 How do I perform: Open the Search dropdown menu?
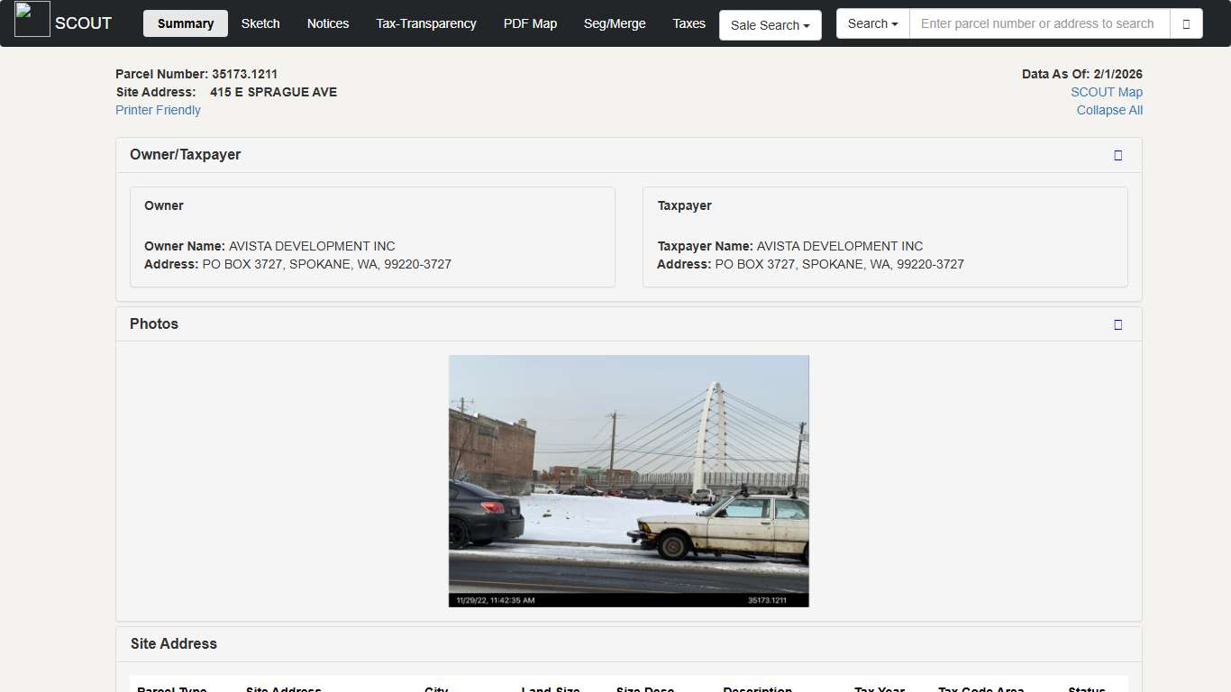coord(871,23)
